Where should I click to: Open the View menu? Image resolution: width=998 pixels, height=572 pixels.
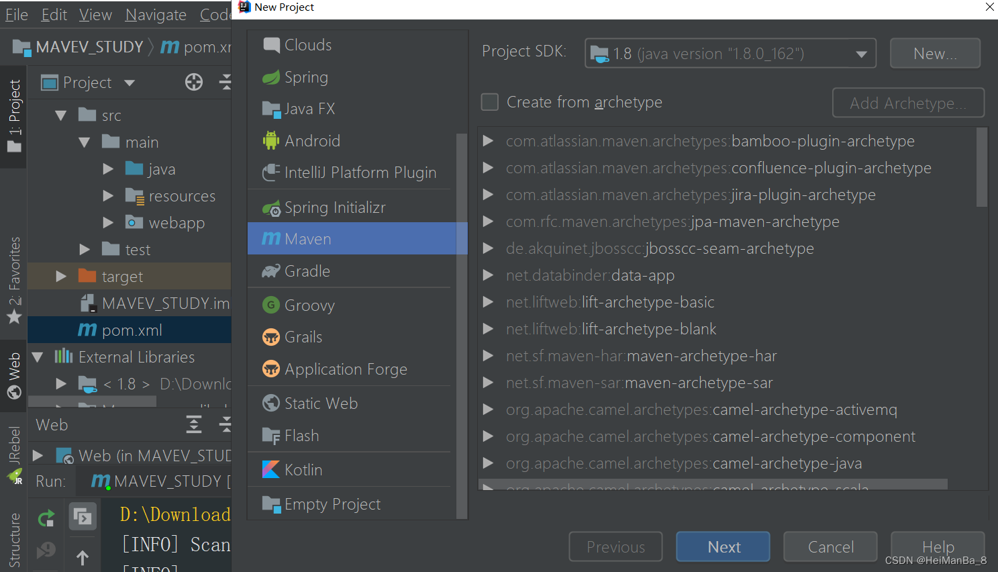95,15
